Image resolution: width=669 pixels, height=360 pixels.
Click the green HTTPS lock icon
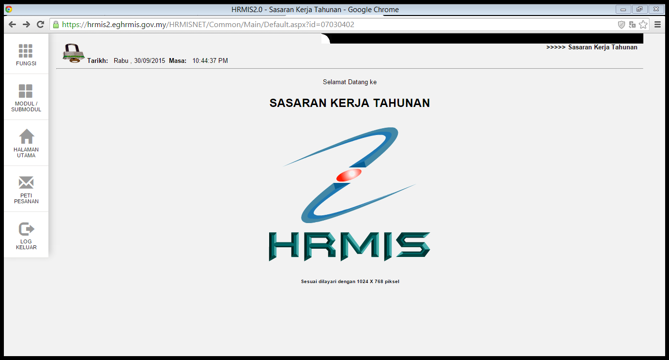[x=56, y=24]
